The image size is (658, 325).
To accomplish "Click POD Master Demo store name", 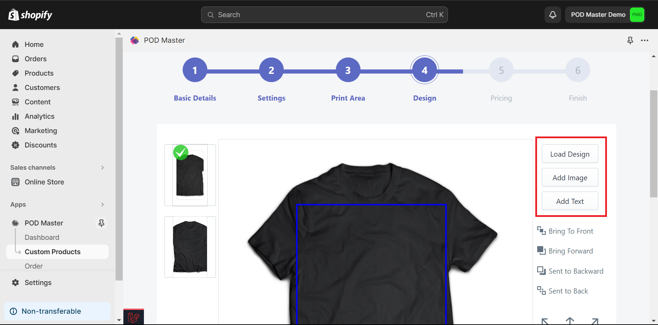I will pos(598,15).
